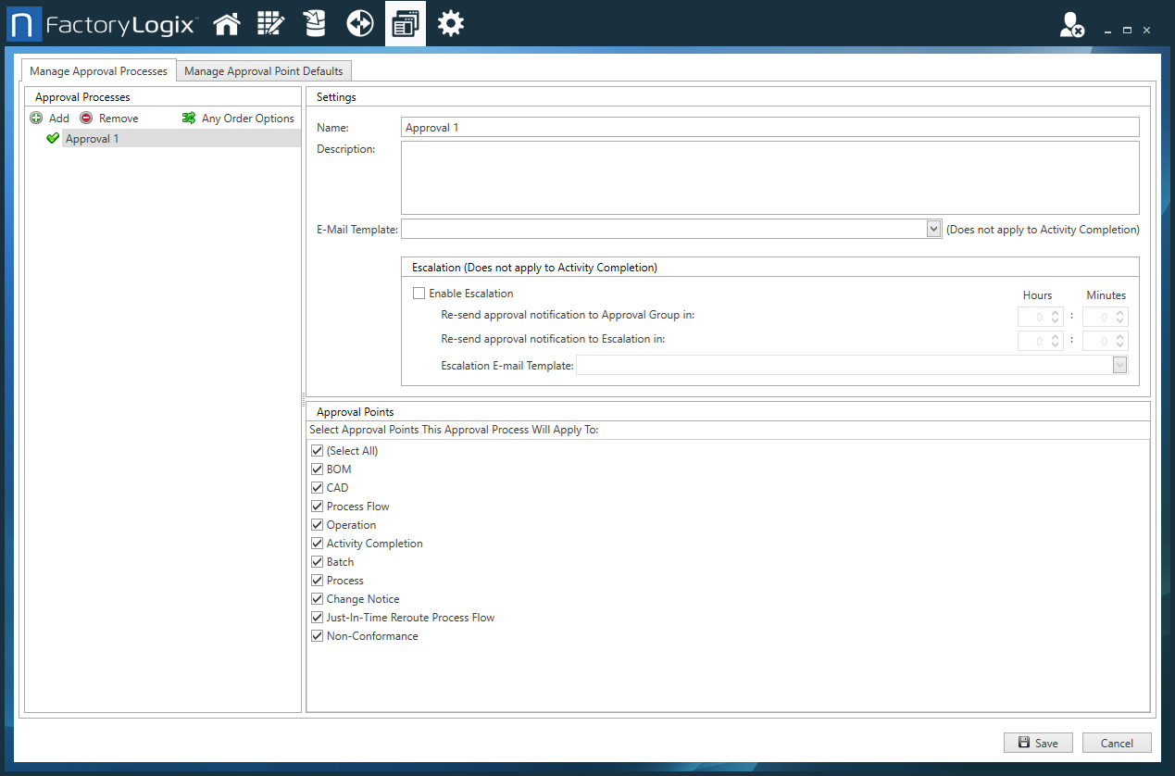Select Approval 1 in the process list
Viewport: 1175px width, 776px height.
click(92, 138)
